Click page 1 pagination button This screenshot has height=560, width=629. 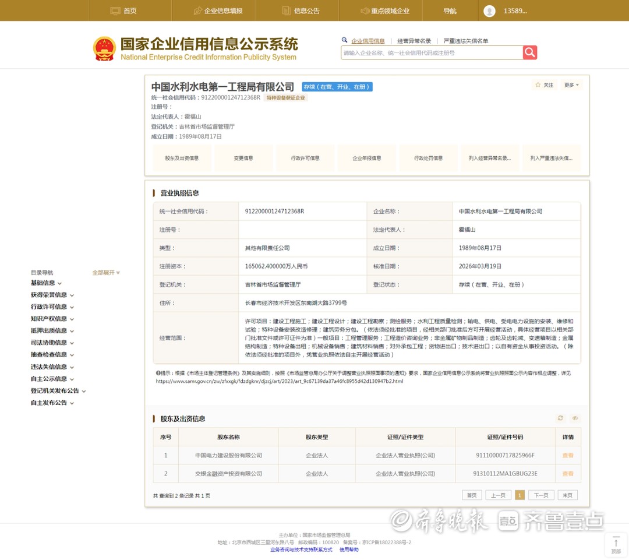[x=520, y=495]
